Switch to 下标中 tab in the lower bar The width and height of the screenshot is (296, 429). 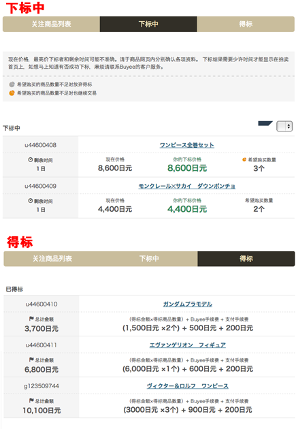(149, 259)
